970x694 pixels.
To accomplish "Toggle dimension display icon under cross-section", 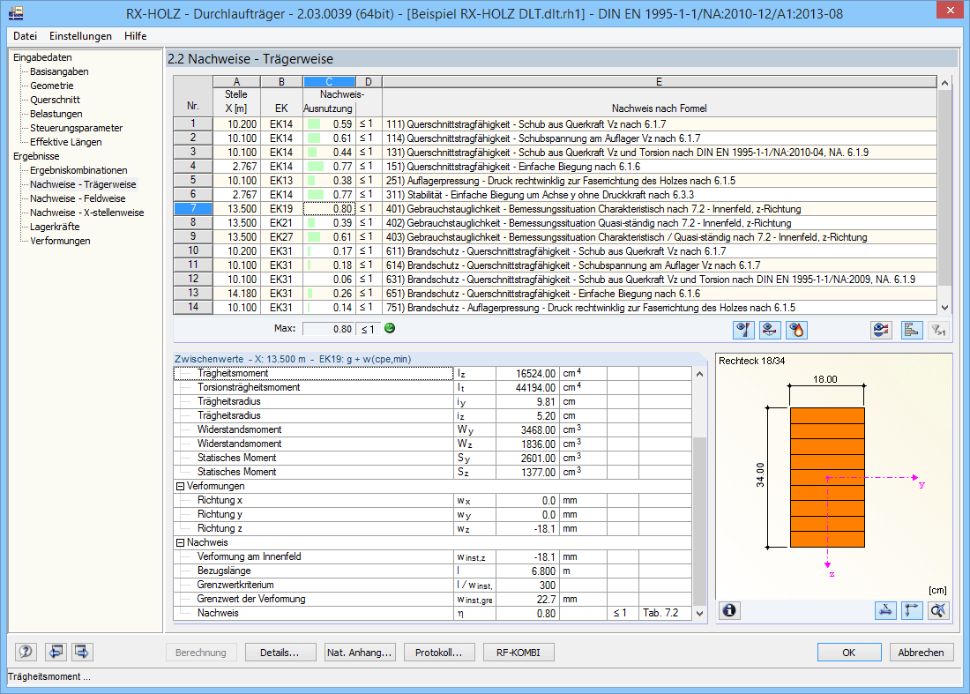I will pyautogui.click(x=886, y=610).
